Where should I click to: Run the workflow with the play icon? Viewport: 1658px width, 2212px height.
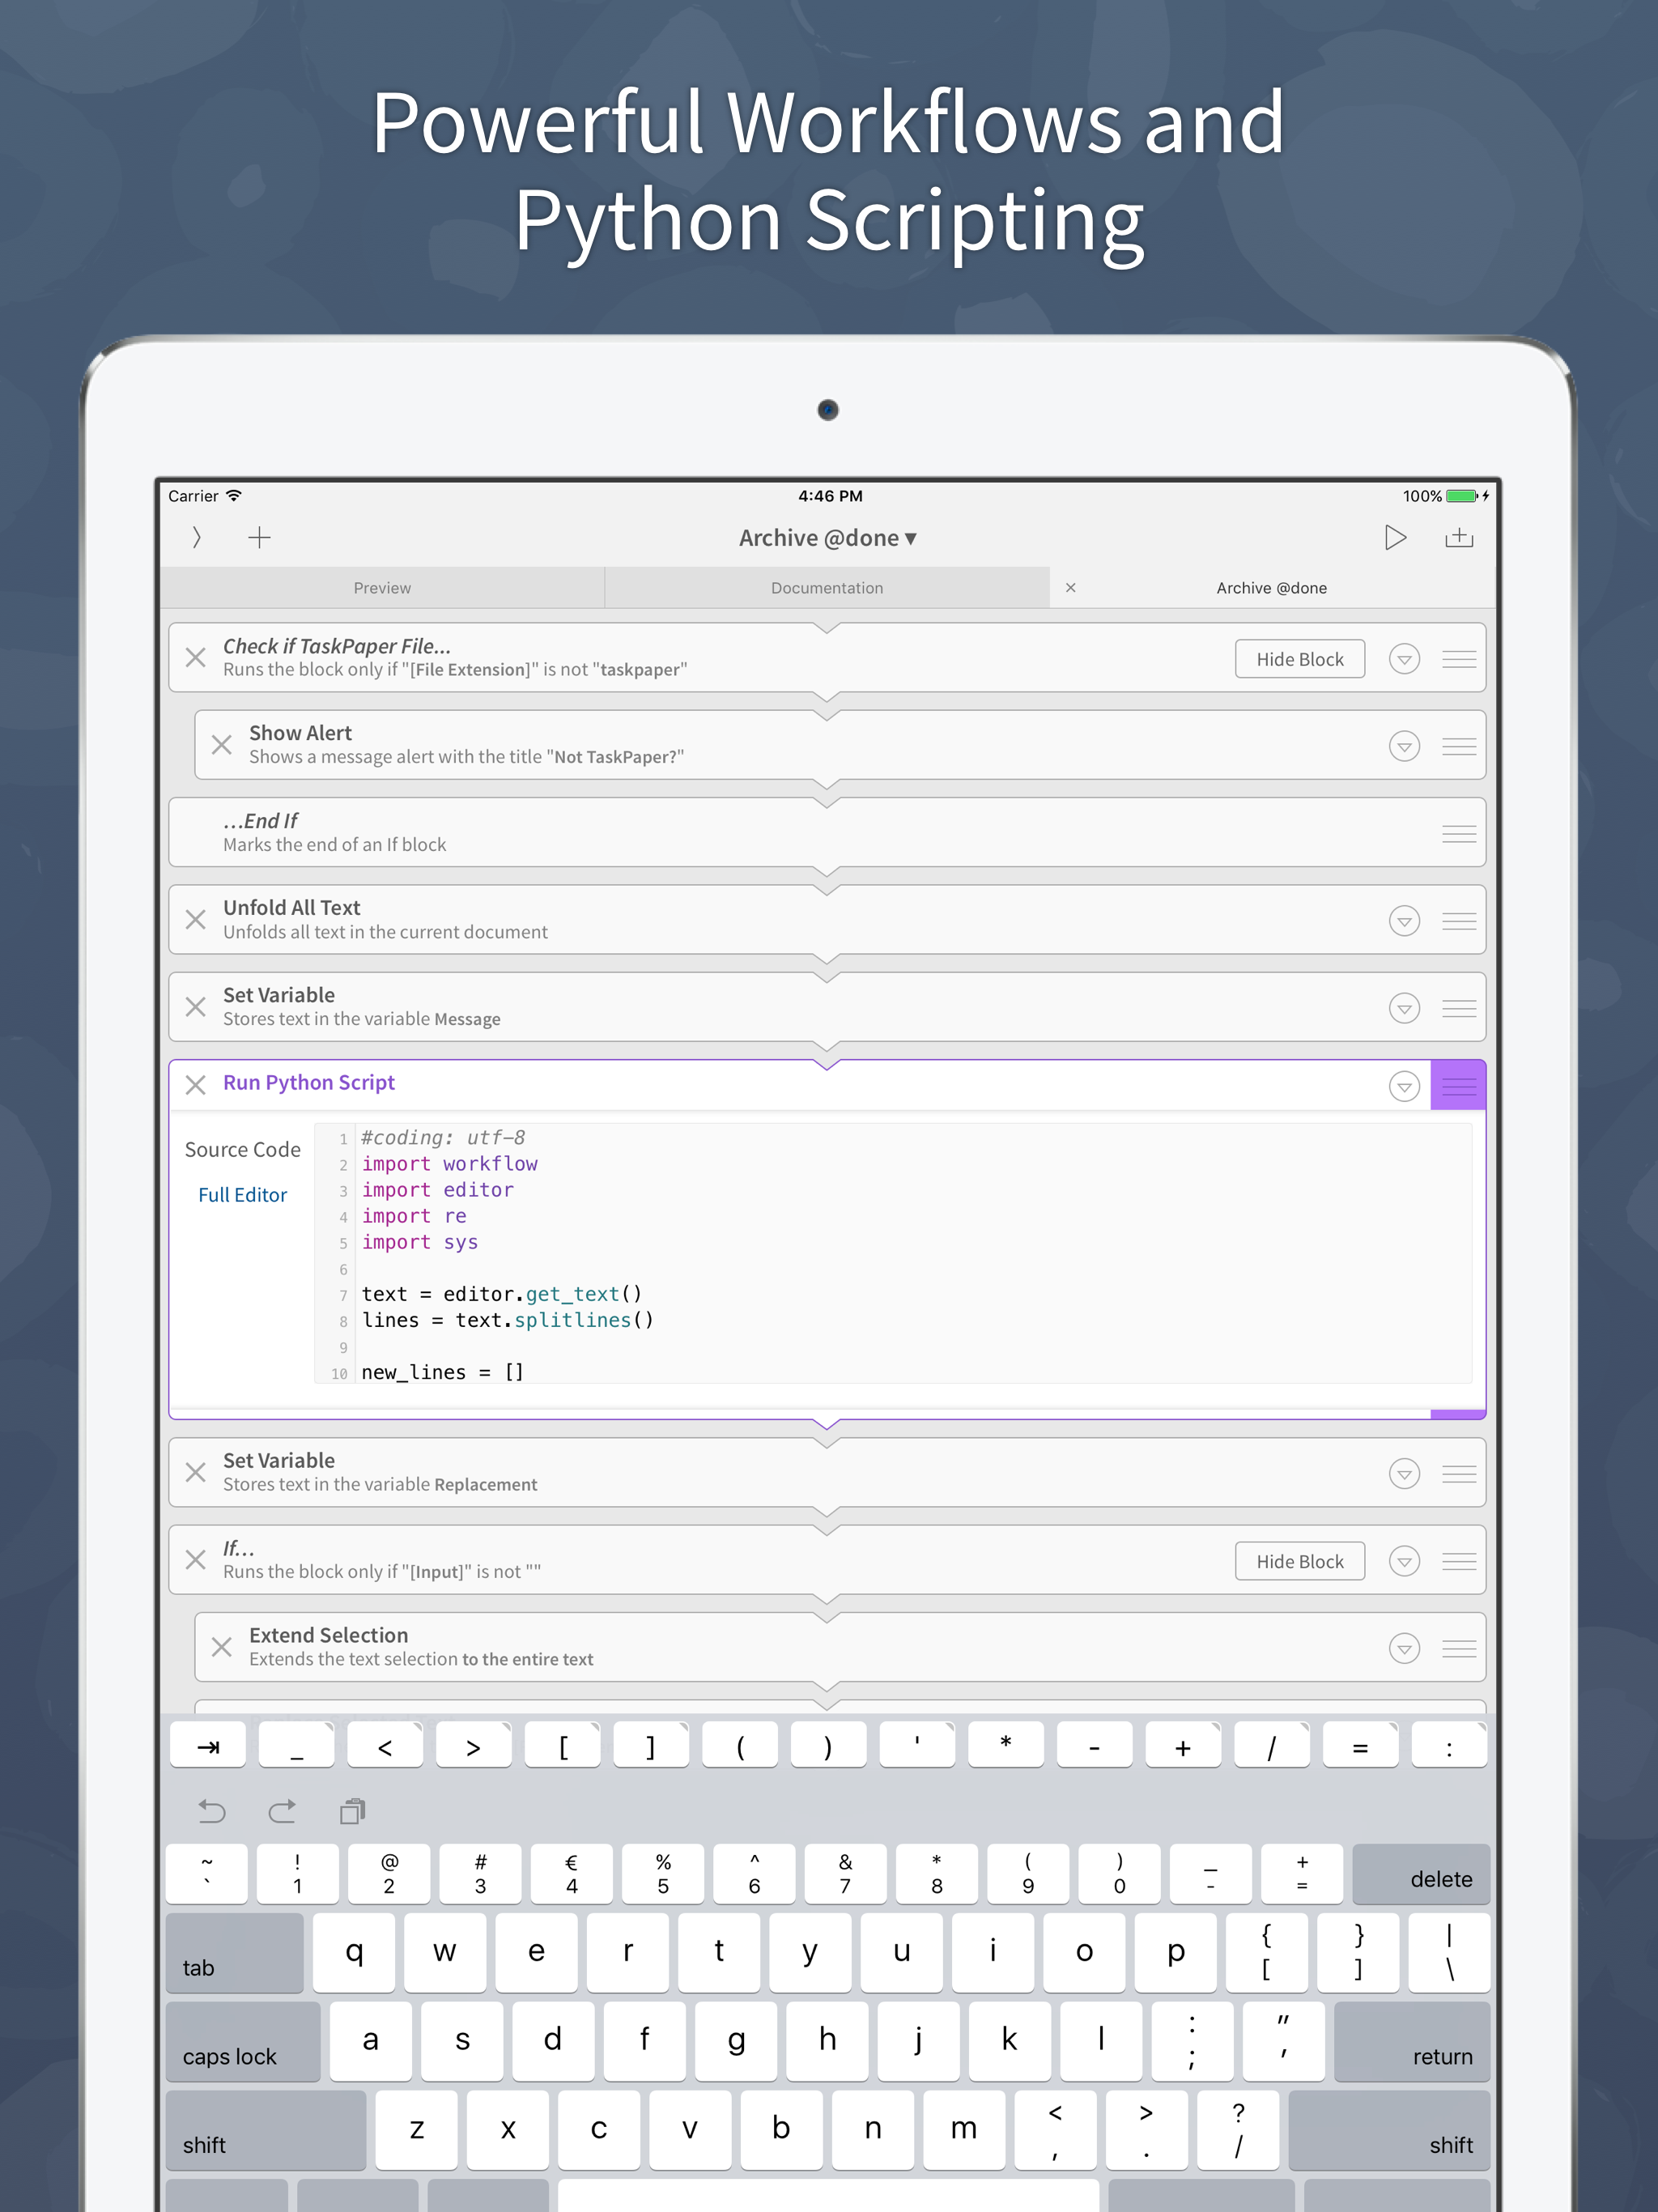pos(1396,537)
